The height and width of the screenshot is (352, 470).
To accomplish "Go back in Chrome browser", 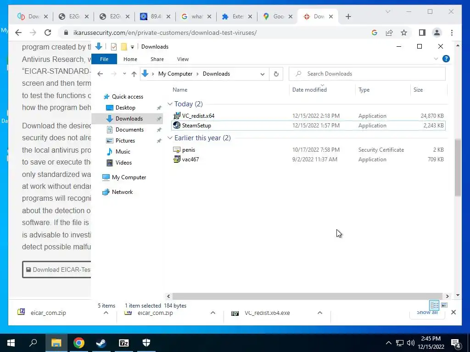I will 18,33.
